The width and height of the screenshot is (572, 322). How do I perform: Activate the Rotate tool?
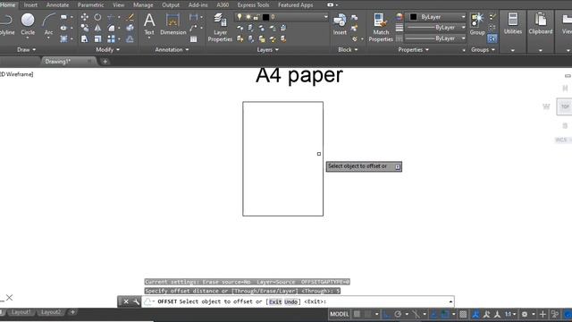(x=97, y=17)
